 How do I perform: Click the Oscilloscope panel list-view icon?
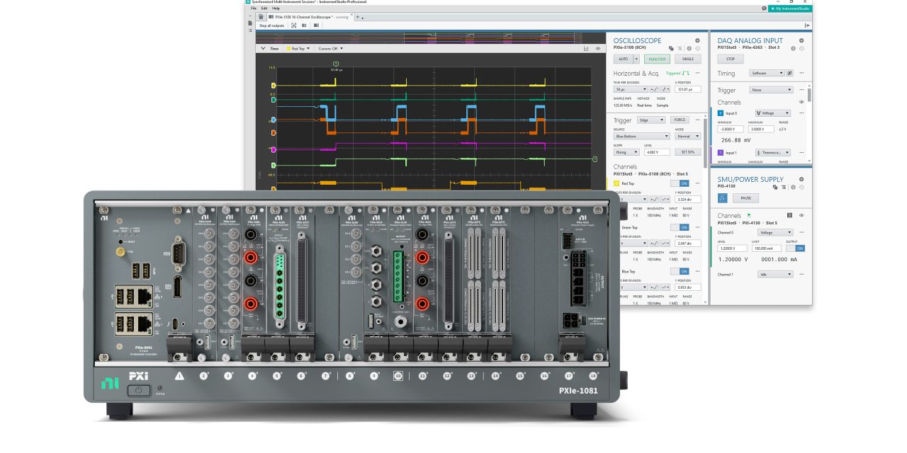pos(680,49)
